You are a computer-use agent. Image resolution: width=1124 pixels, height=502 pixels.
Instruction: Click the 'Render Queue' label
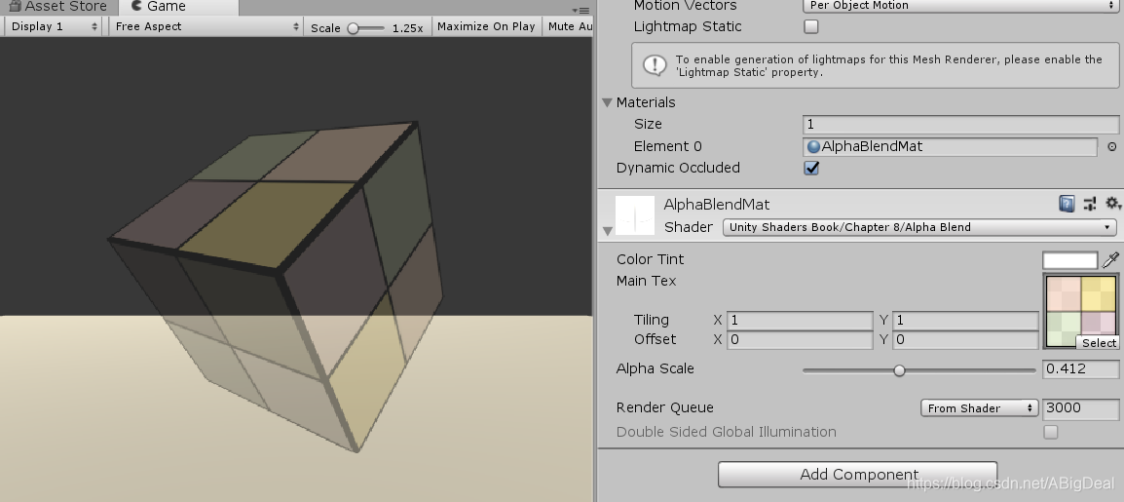[x=665, y=408]
